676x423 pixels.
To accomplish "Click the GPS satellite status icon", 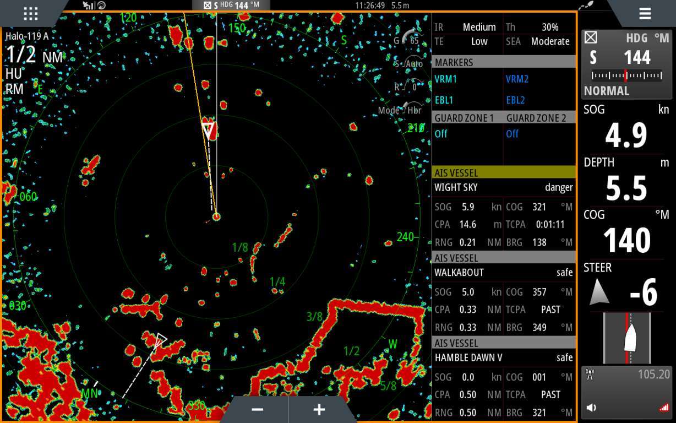I will pyautogui.click(x=90, y=6).
